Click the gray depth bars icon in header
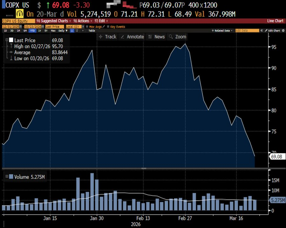The image size is (286, 228). [x=113, y=4]
